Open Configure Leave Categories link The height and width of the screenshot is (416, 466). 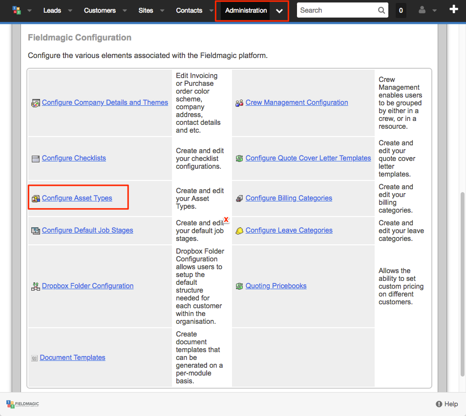289,230
